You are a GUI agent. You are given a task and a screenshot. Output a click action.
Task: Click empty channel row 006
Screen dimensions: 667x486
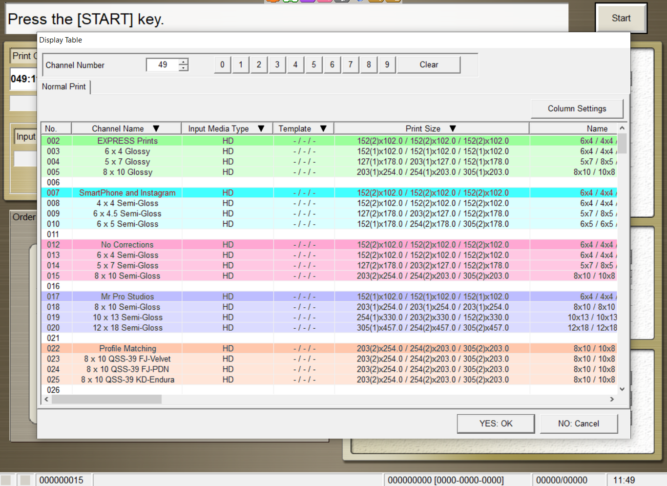pos(330,182)
